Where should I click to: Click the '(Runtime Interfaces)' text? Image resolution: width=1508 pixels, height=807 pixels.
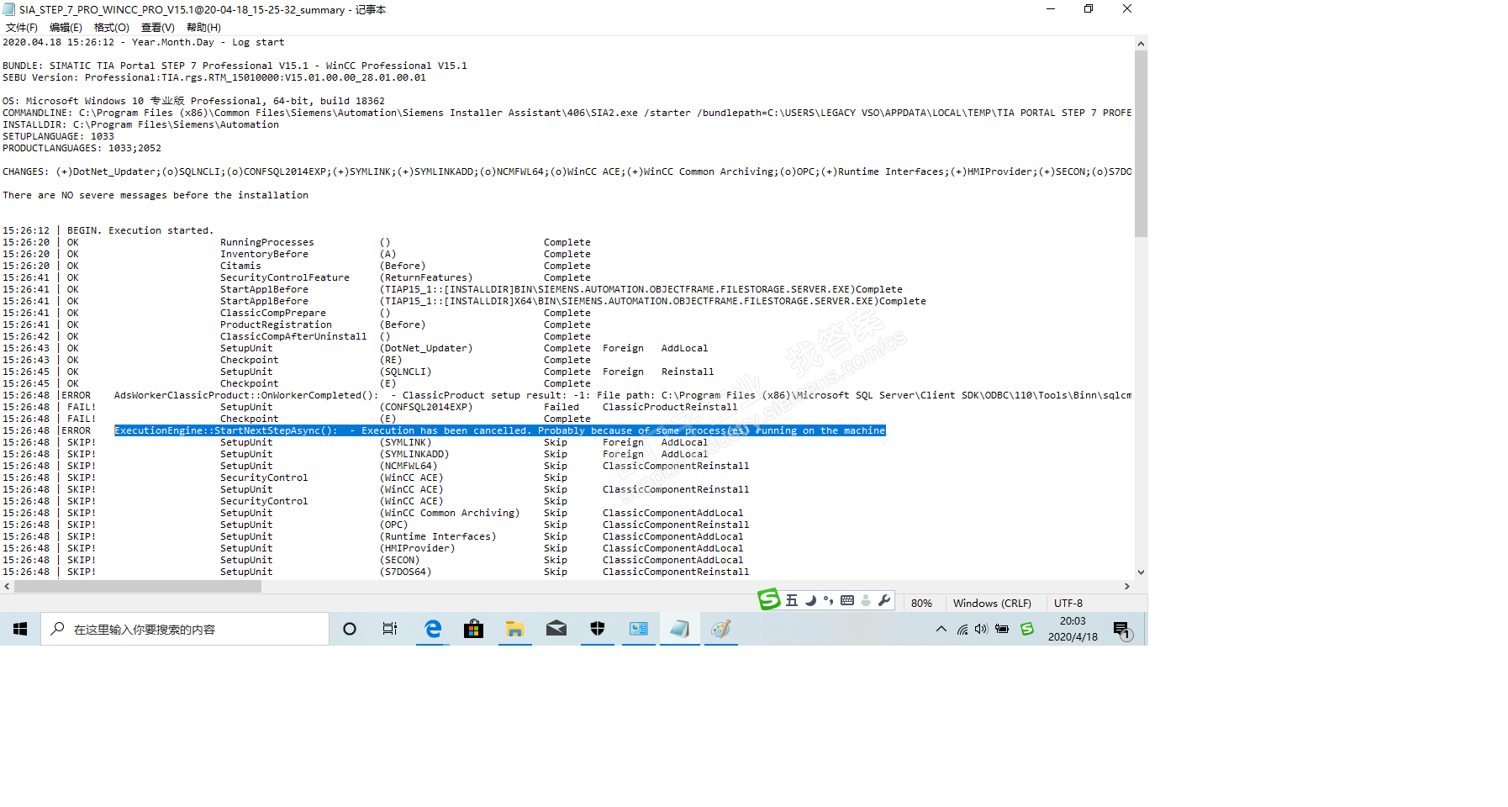438,536
